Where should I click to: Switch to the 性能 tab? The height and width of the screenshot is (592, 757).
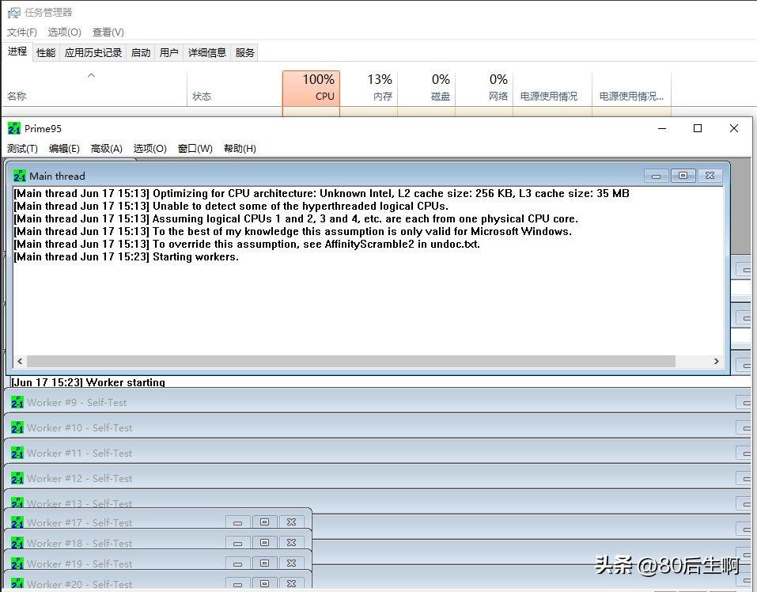(46, 53)
